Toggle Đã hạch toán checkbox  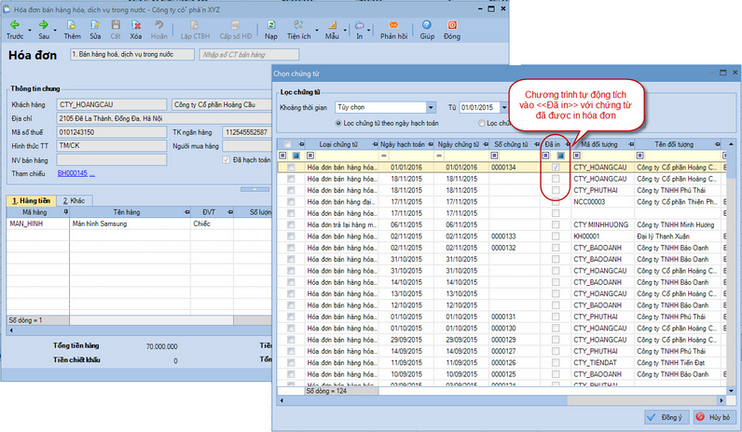click(x=227, y=160)
